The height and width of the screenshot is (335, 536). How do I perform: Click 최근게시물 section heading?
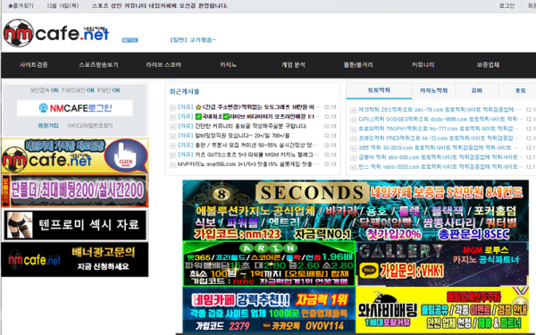click(x=184, y=92)
